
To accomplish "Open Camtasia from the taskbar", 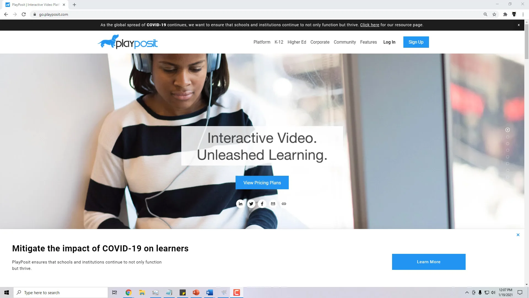I will tap(236, 292).
